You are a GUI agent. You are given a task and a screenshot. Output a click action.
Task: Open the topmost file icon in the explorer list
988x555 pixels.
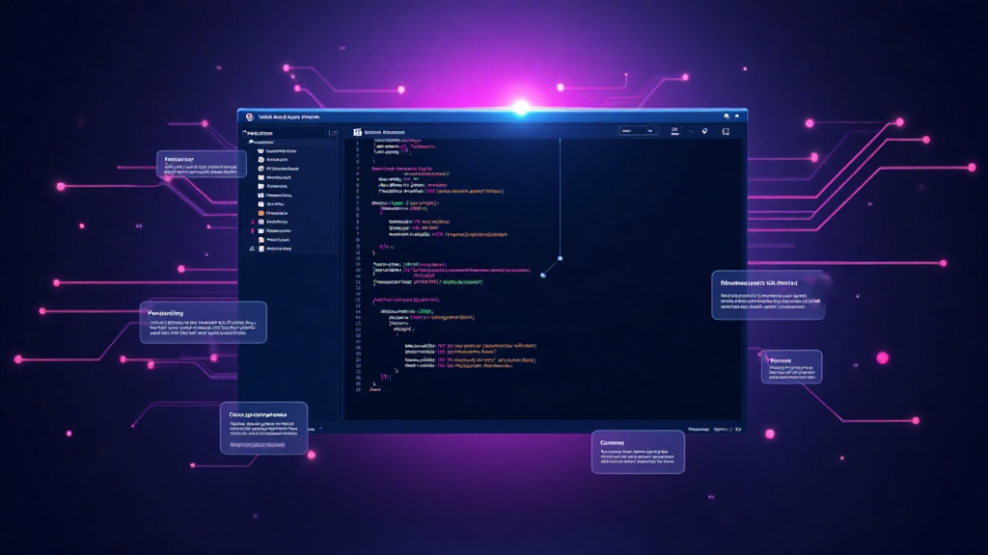pos(262,151)
